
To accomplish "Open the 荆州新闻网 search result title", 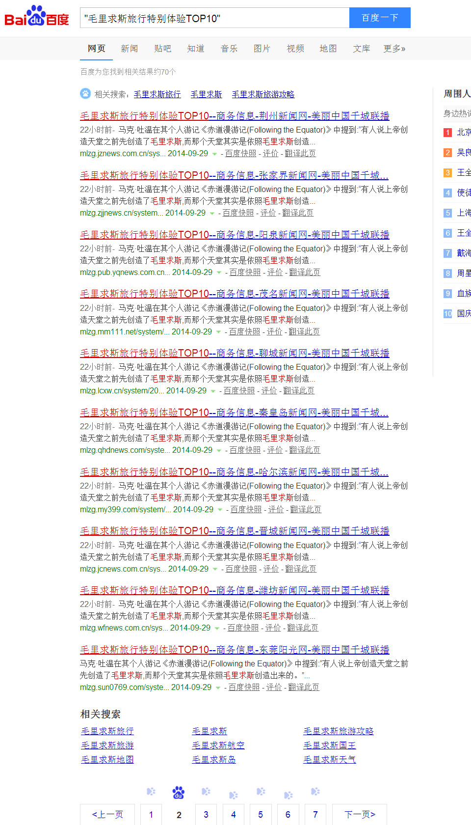I will coord(235,116).
